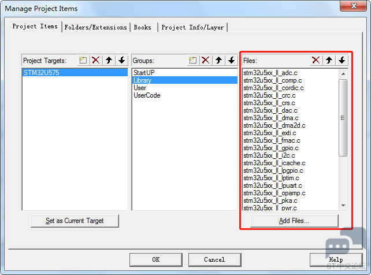The height and width of the screenshot is (275, 371).
Task: Add a new group icon
Action: [193, 60]
